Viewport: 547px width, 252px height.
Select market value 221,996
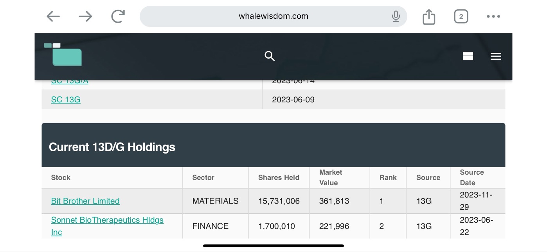[x=334, y=226]
